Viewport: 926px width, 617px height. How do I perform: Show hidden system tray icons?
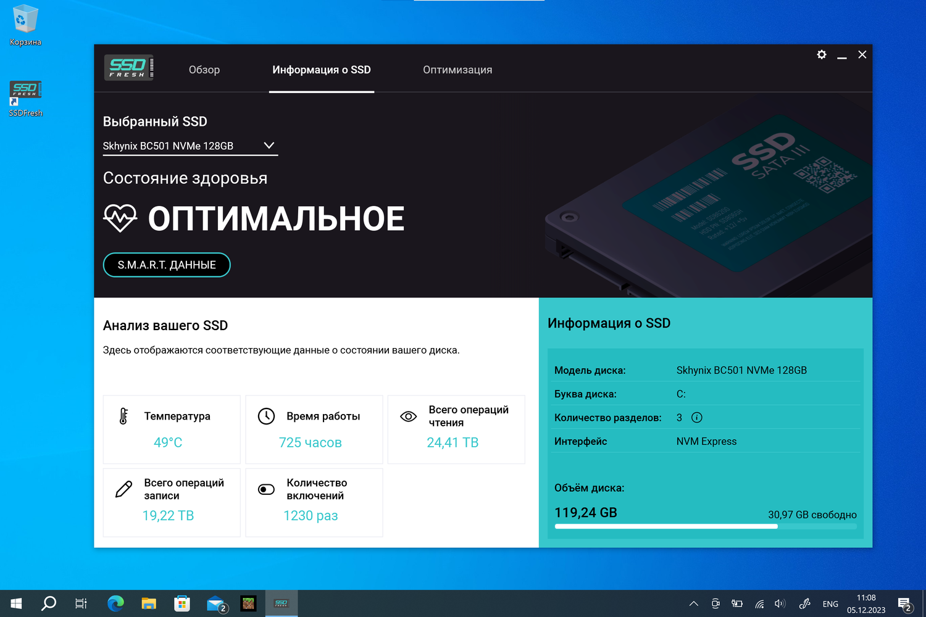pyautogui.click(x=694, y=604)
